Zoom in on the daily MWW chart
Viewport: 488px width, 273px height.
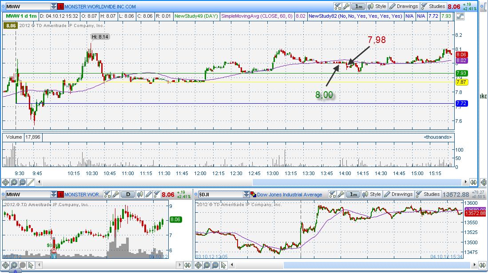[x=14, y=265]
